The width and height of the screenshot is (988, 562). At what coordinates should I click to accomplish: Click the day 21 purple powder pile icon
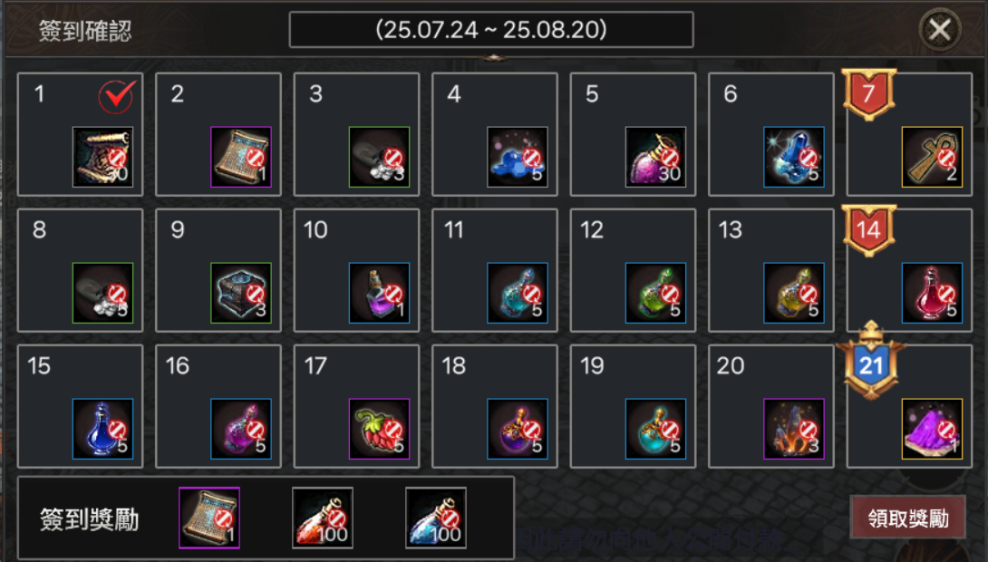(x=932, y=429)
